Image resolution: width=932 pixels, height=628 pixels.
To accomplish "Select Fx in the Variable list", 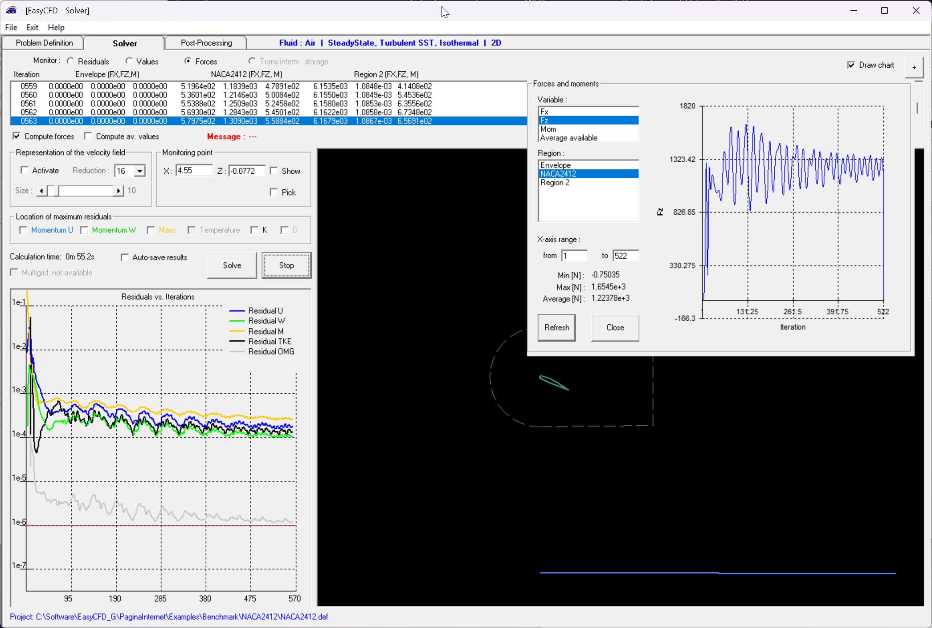I will point(589,112).
